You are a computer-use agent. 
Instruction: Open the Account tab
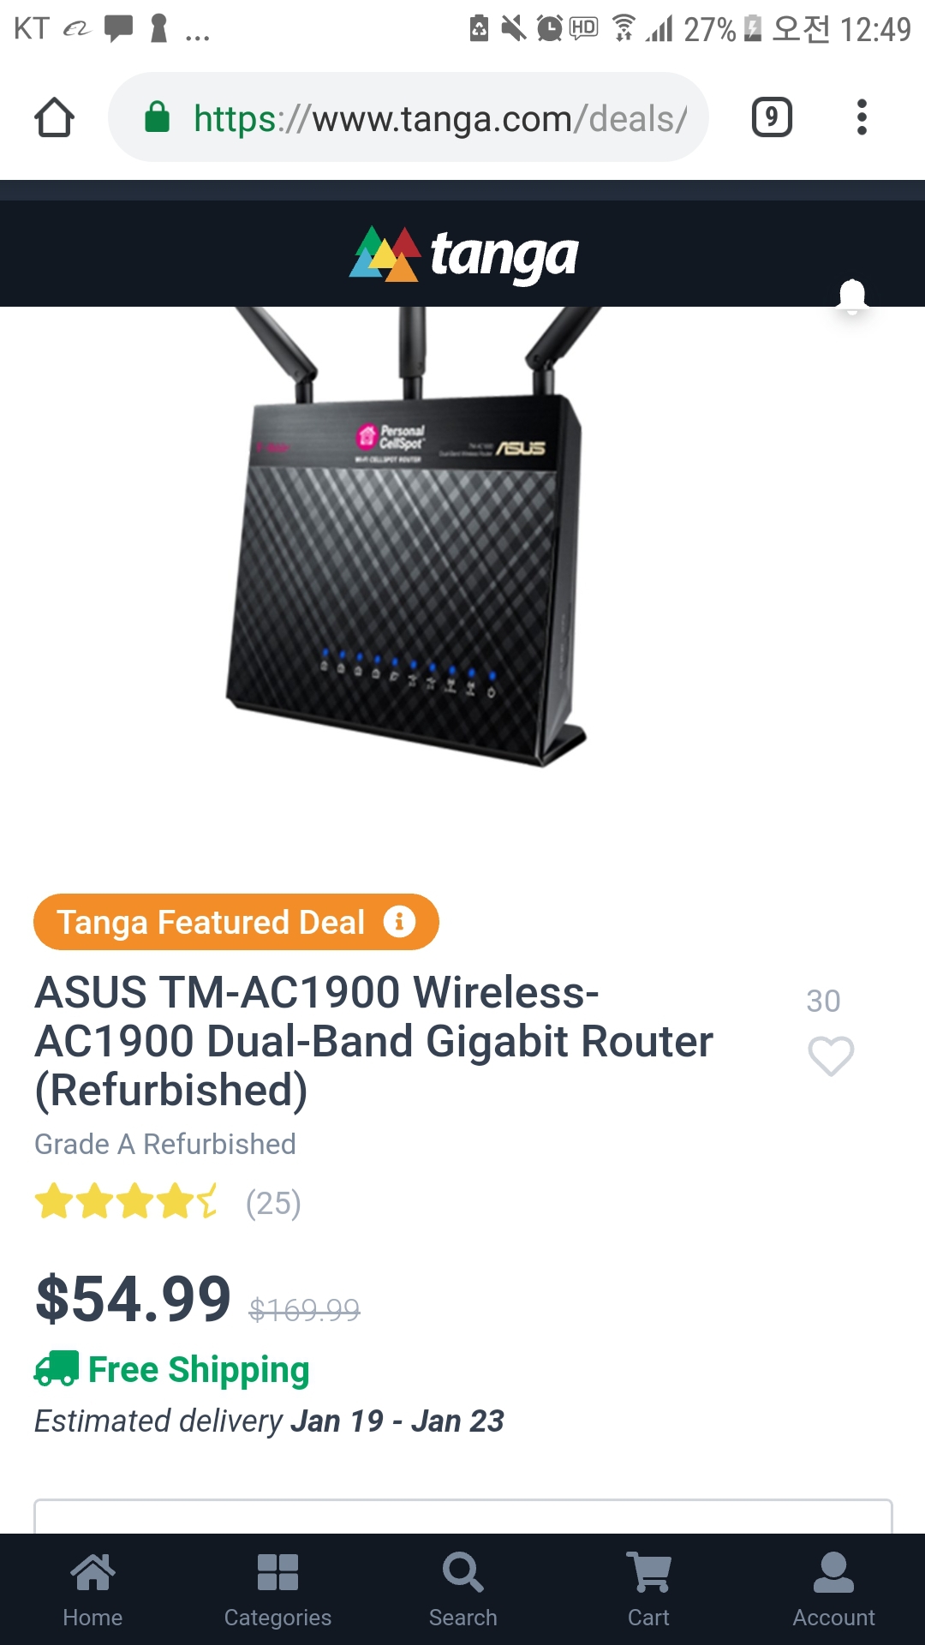(x=833, y=1590)
